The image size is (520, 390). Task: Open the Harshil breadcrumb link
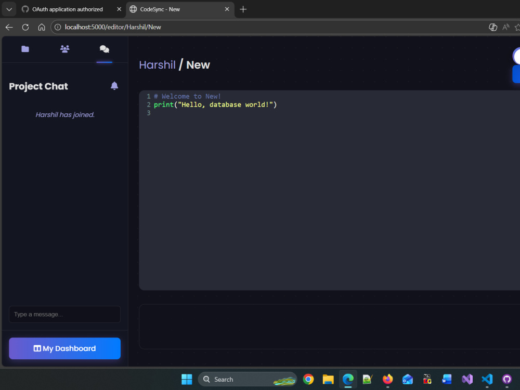pos(157,64)
